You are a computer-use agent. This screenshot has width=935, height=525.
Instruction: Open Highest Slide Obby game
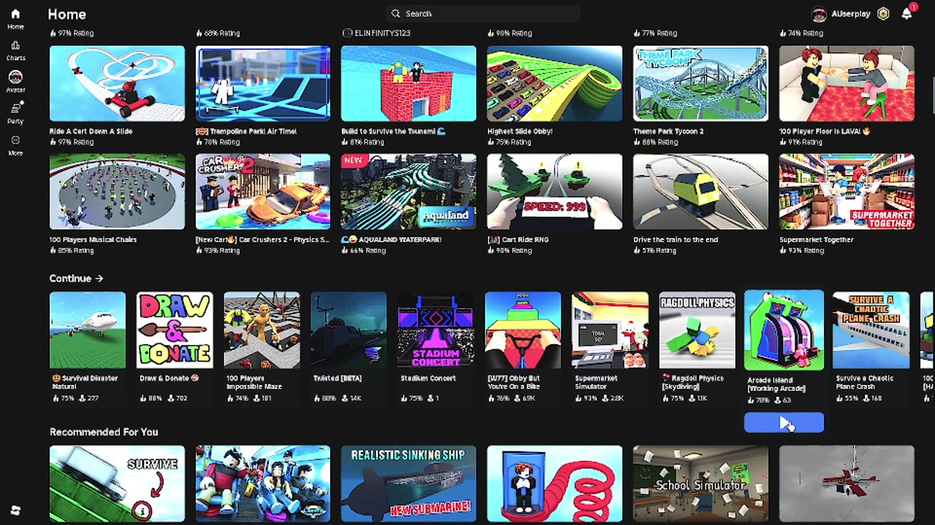pos(554,83)
